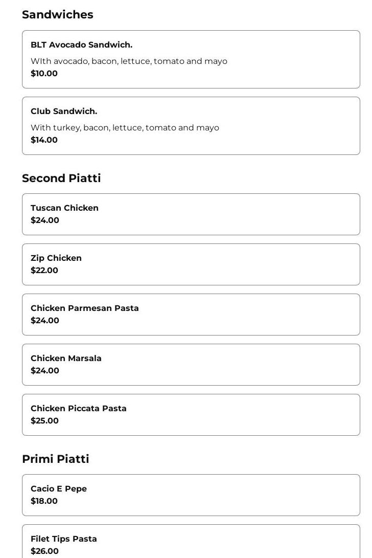The image size is (372, 558).
Task: Open the Chicken Marsala item
Action: (x=191, y=365)
